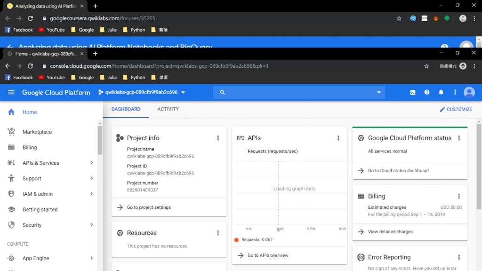This screenshot has height=271, width=482.
Task: Open Google bookmarks folder in background window
Action: (82, 30)
